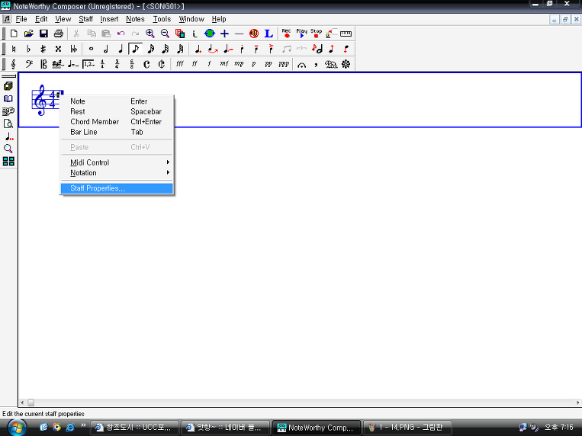Screen dimensions: 582x436
Task: Click the print preview sidebar icon
Action: pos(8,124)
